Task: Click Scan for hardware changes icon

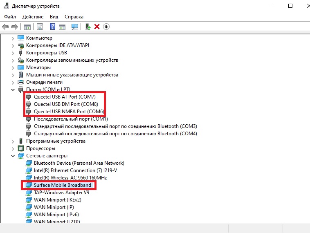Action: pos(75,27)
